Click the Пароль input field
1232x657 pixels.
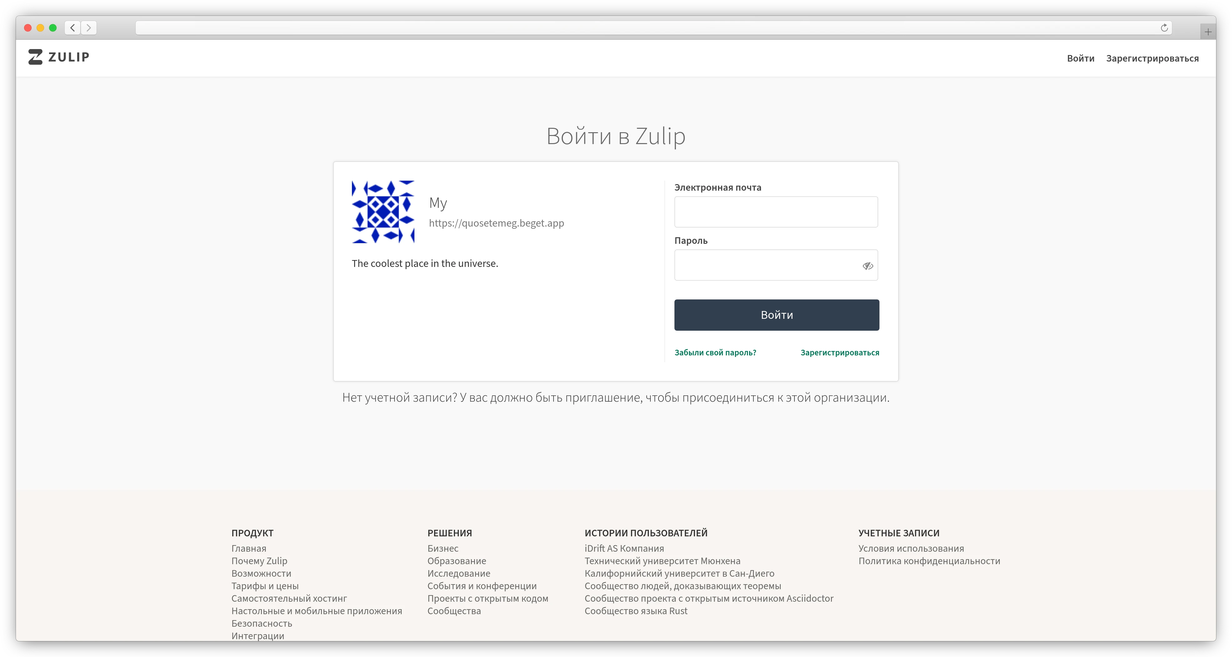coord(765,266)
